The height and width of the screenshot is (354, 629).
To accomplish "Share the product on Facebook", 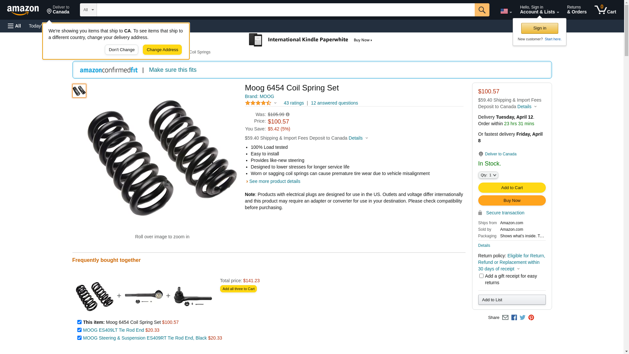I will pos(514,317).
